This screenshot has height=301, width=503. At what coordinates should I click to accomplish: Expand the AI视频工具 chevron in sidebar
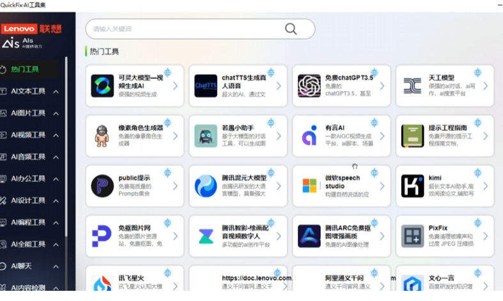pyautogui.click(x=56, y=135)
